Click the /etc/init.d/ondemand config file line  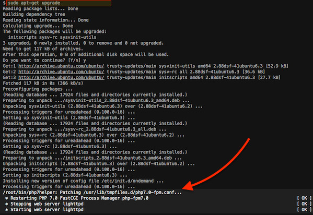83,181
